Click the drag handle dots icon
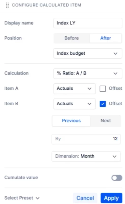Viewport: 125px width, 204px height. pos(7,5)
